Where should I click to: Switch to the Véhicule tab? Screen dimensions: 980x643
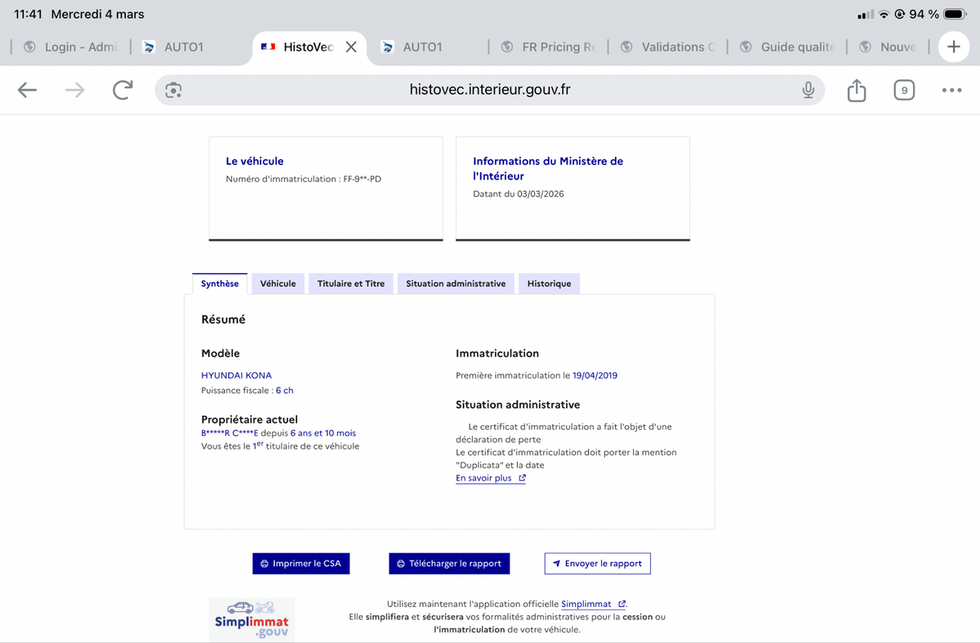[x=278, y=284]
